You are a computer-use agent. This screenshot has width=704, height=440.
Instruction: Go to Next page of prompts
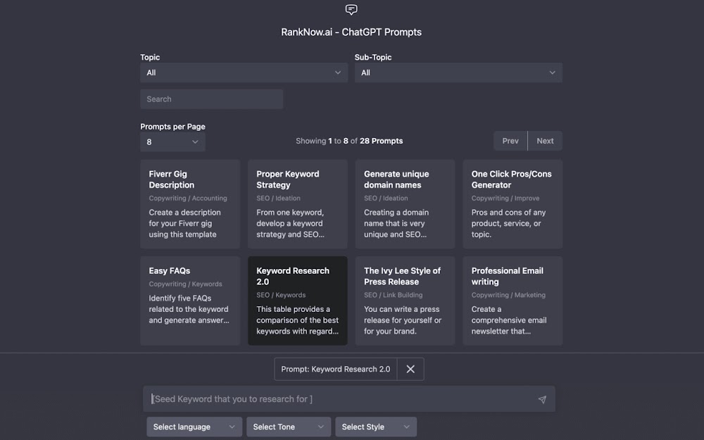click(545, 141)
